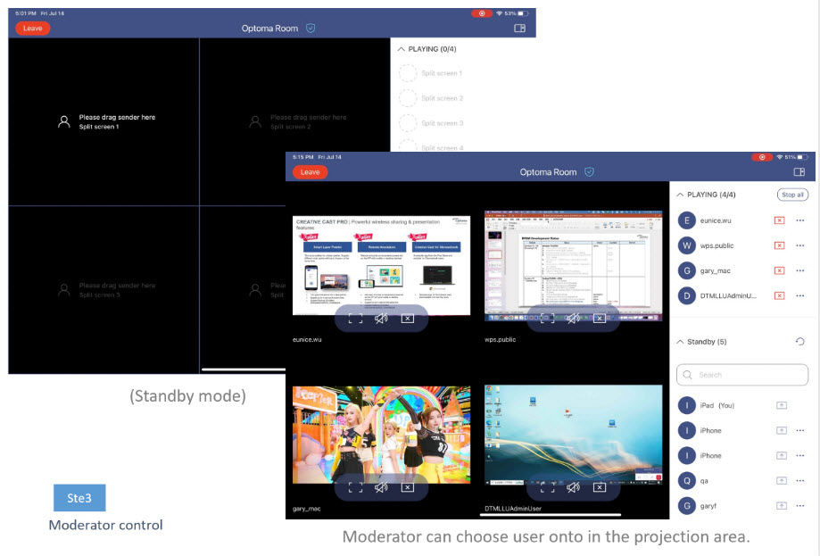Viewport: 820px width, 556px height.
Task: Make wps.public screen fullscreen
Action: coord(547,319)
